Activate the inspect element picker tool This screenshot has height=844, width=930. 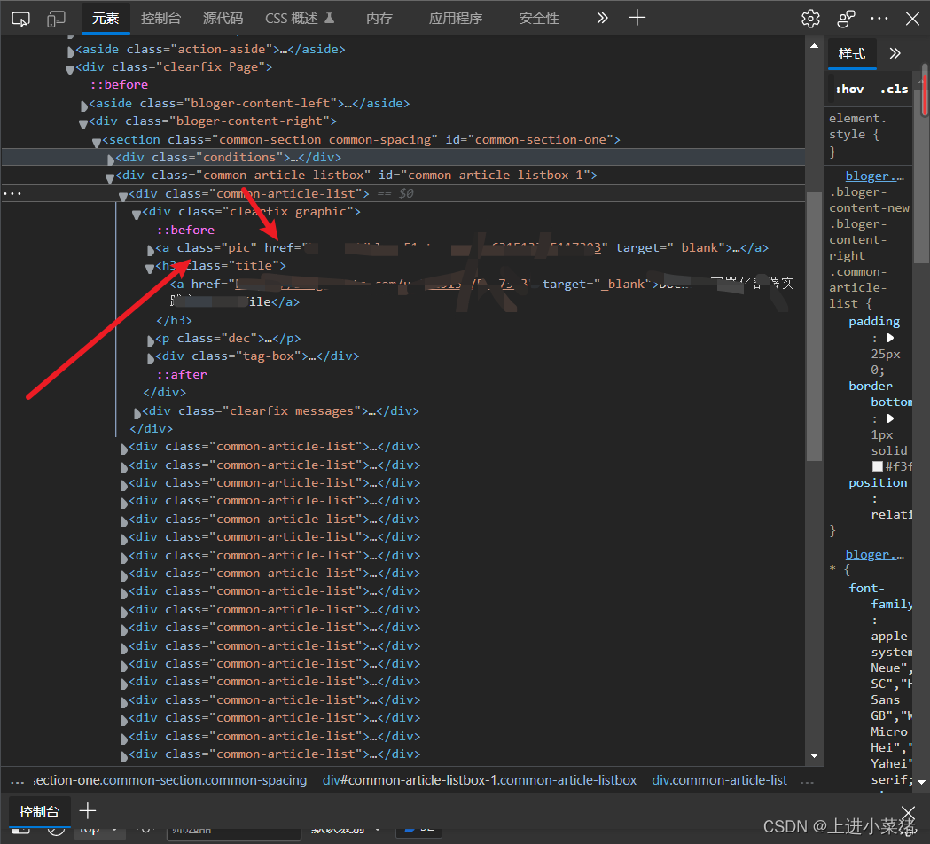[x=20, y=19]
